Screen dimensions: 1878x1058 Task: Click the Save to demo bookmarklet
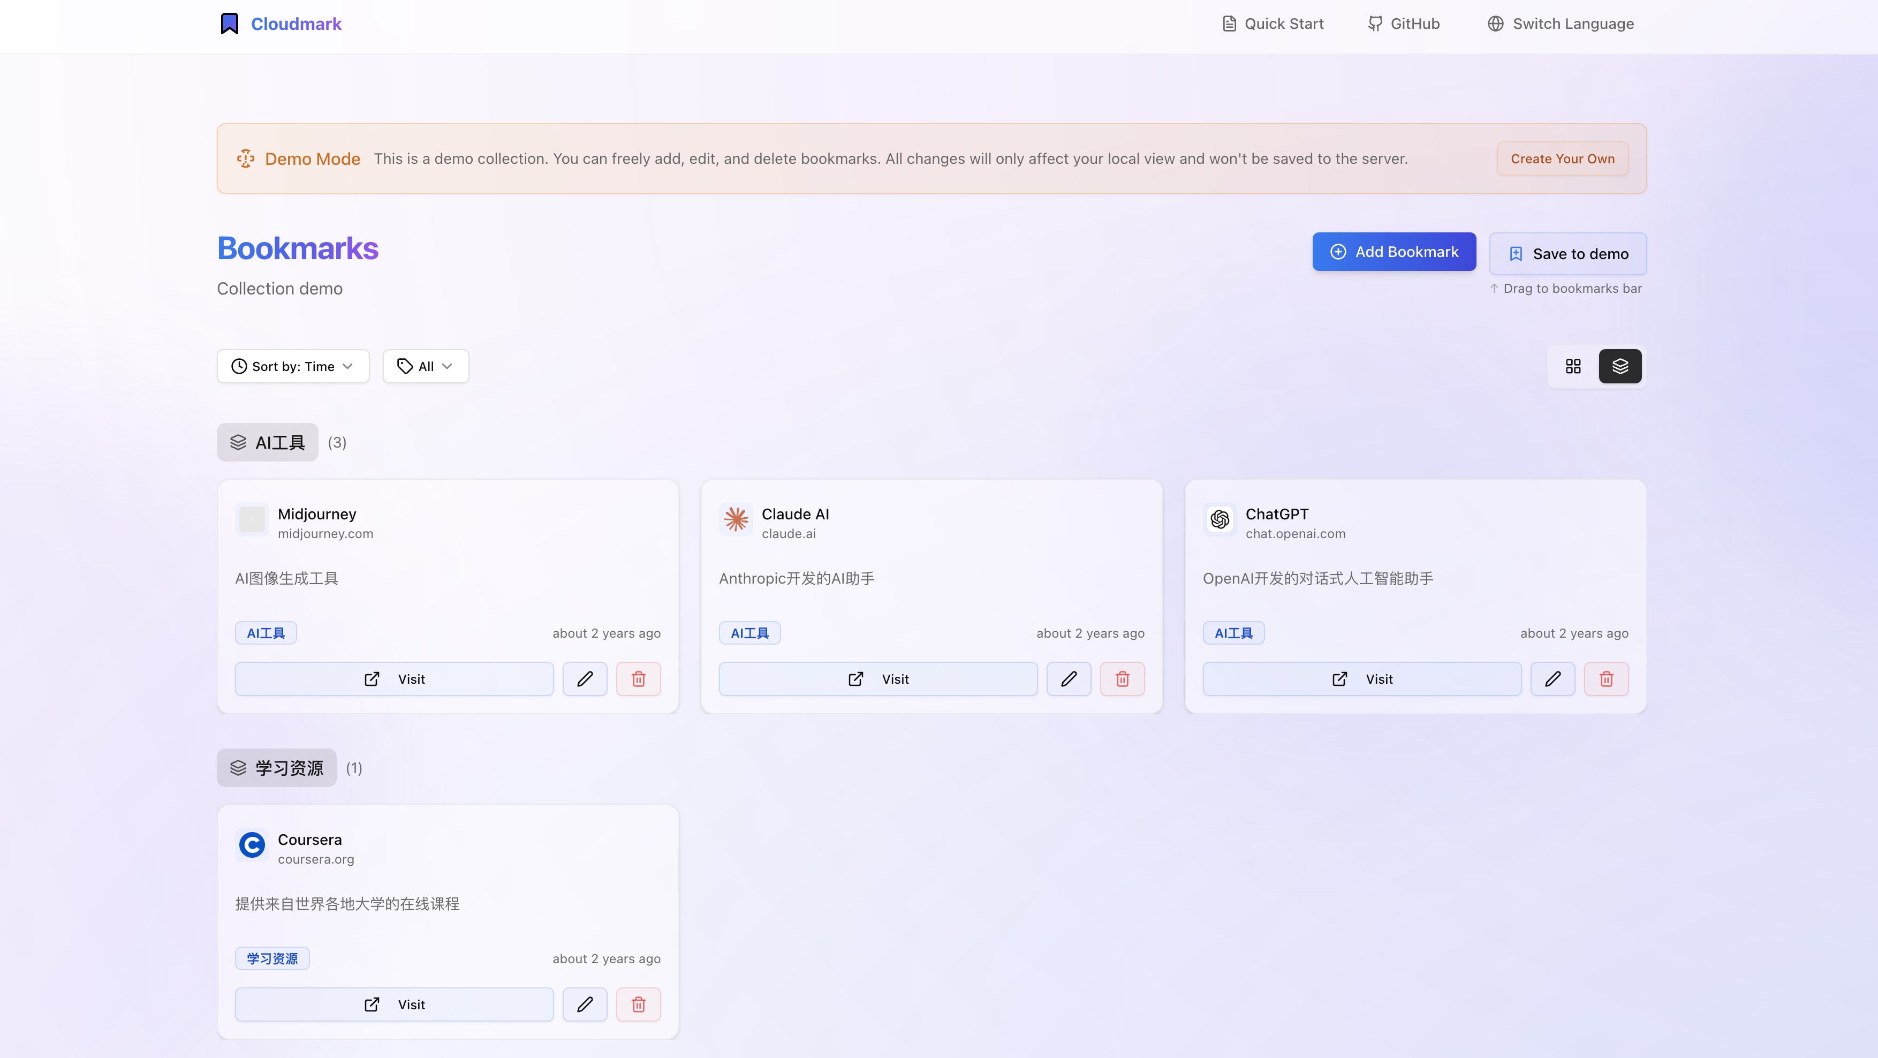(1567, 254)
